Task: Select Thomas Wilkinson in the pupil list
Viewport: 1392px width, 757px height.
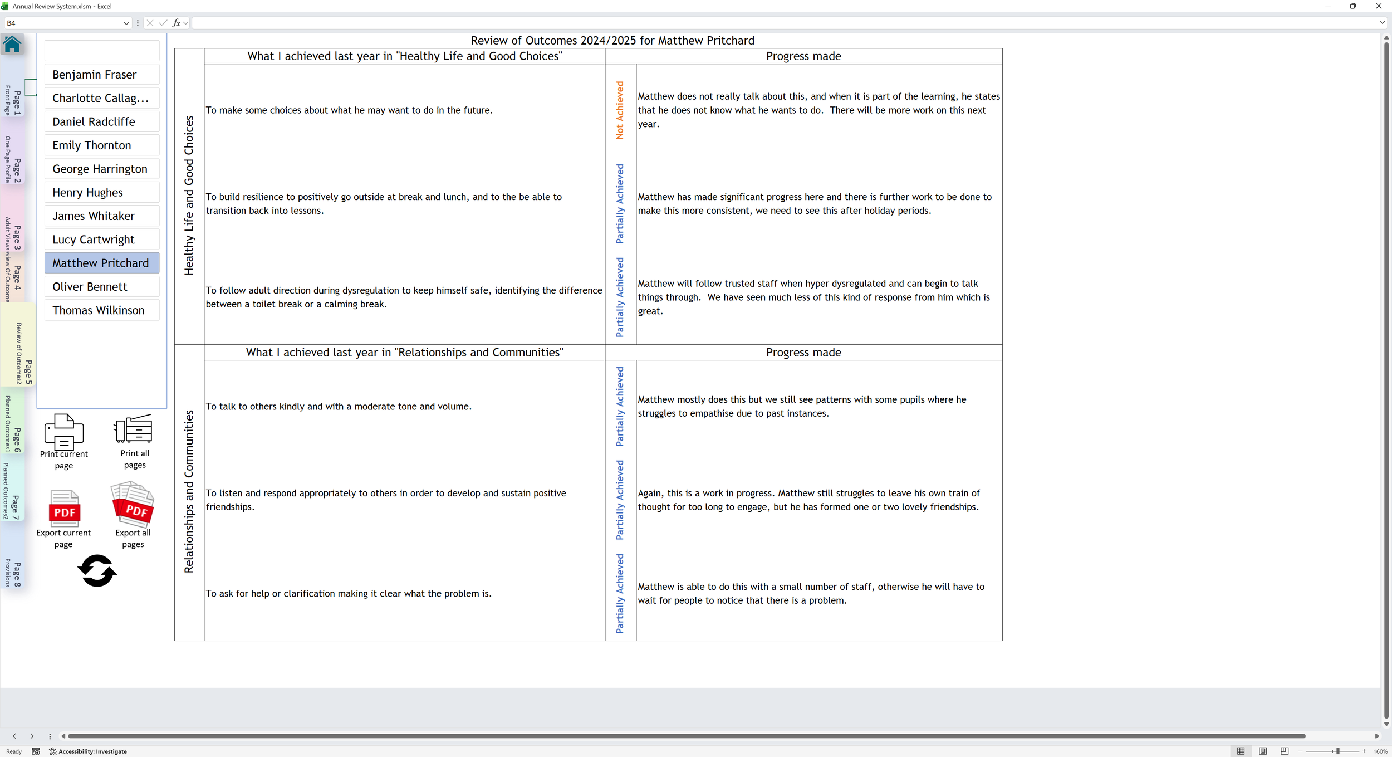Action: [102, 310]
